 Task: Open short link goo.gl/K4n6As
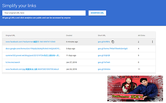point(104,69)
